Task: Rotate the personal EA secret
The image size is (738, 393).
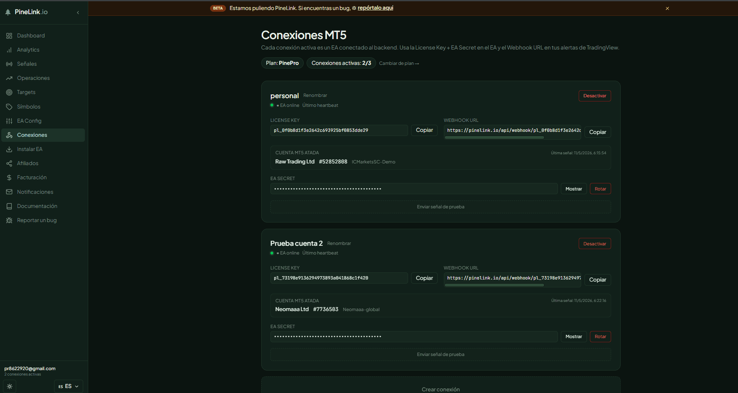Action: point(600,189)
